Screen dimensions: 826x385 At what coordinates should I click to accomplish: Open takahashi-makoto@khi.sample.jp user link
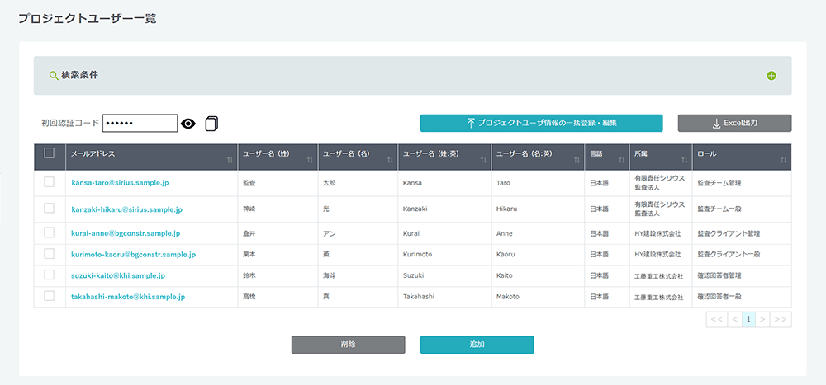click(x=128, y=297)
